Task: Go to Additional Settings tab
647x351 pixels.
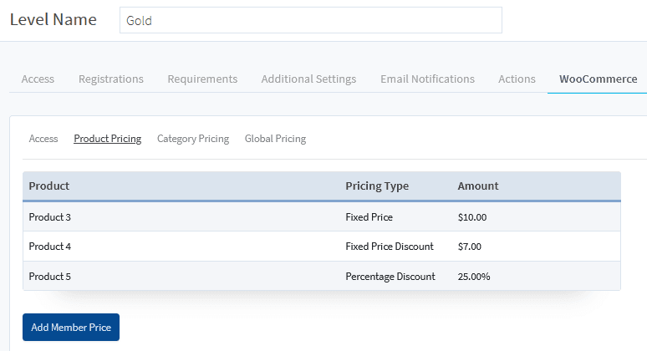Action: click(308, 79)
